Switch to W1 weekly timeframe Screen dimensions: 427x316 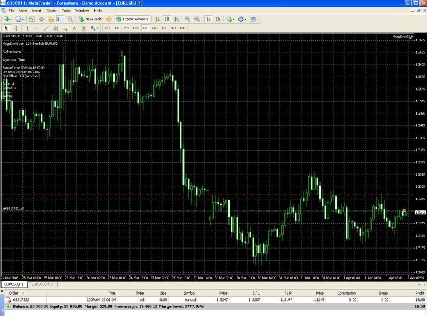pos(173,28)
